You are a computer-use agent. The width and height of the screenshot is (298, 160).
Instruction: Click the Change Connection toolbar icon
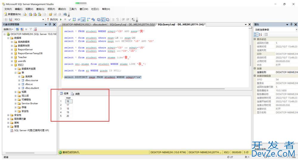point(10,19)
